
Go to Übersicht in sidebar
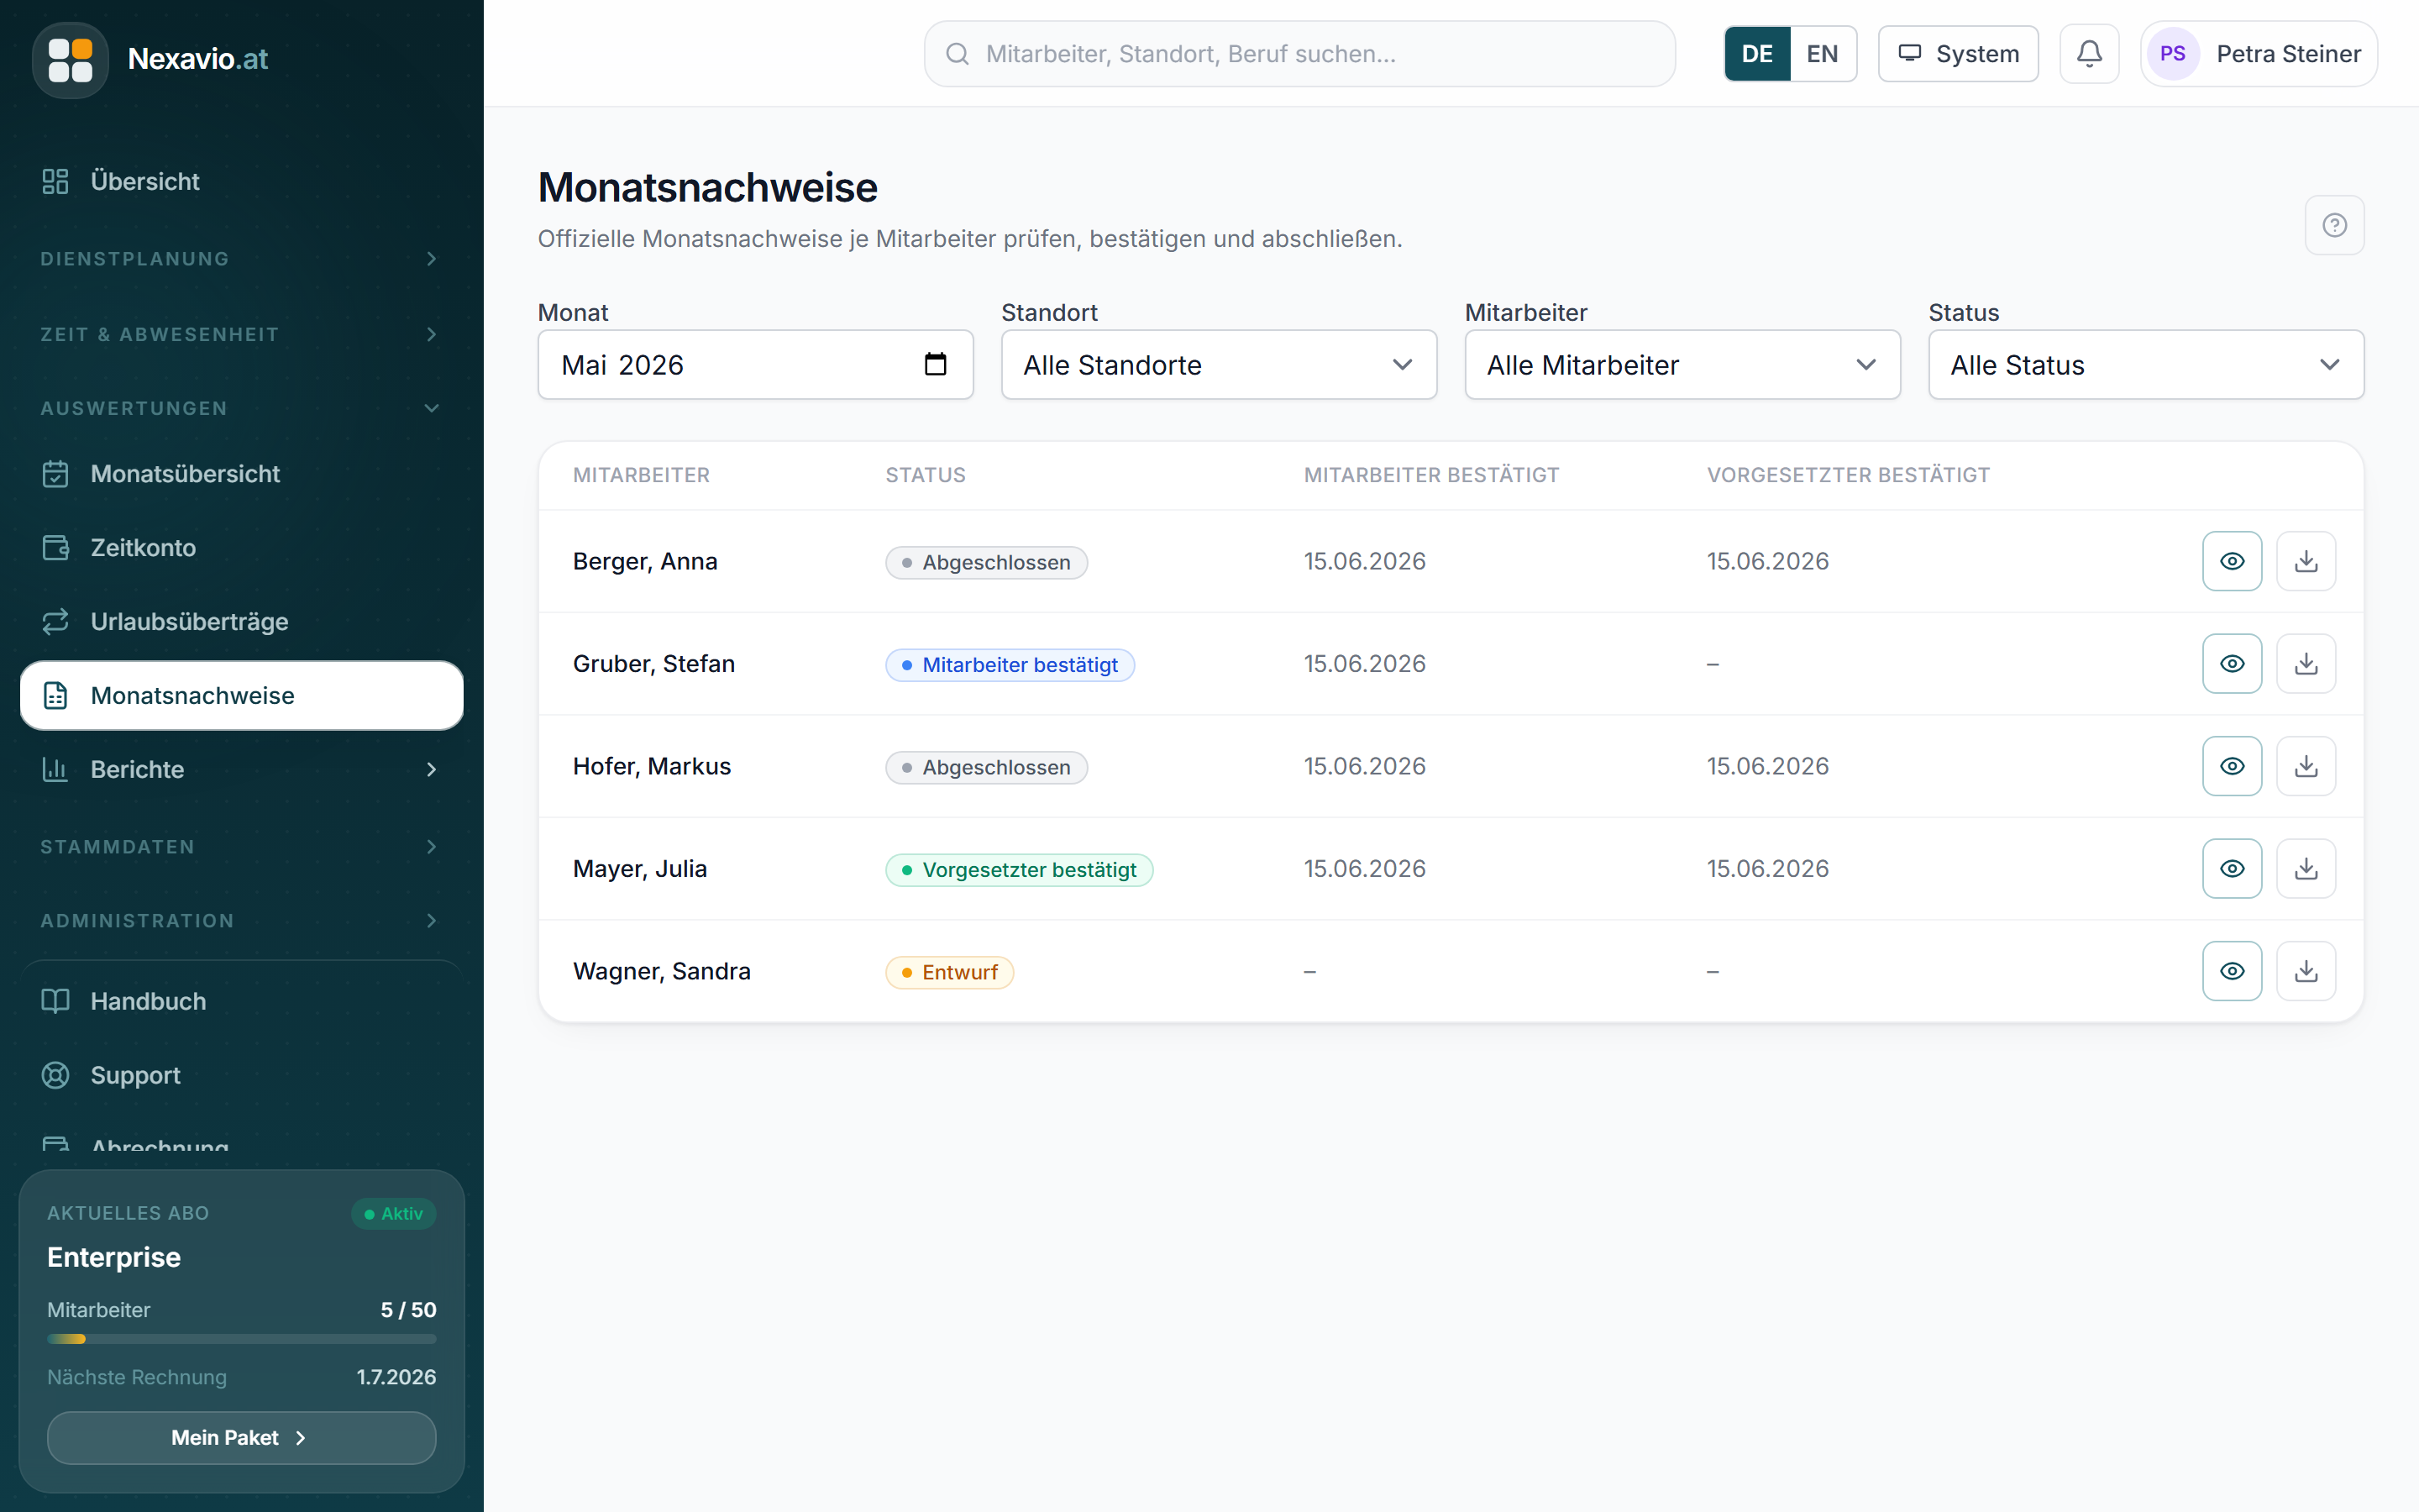click(241, 181)
